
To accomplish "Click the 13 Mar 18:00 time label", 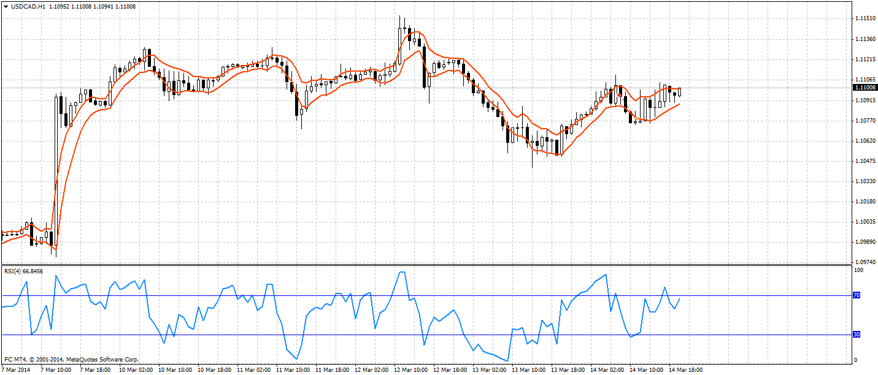I will pos(568,370).
